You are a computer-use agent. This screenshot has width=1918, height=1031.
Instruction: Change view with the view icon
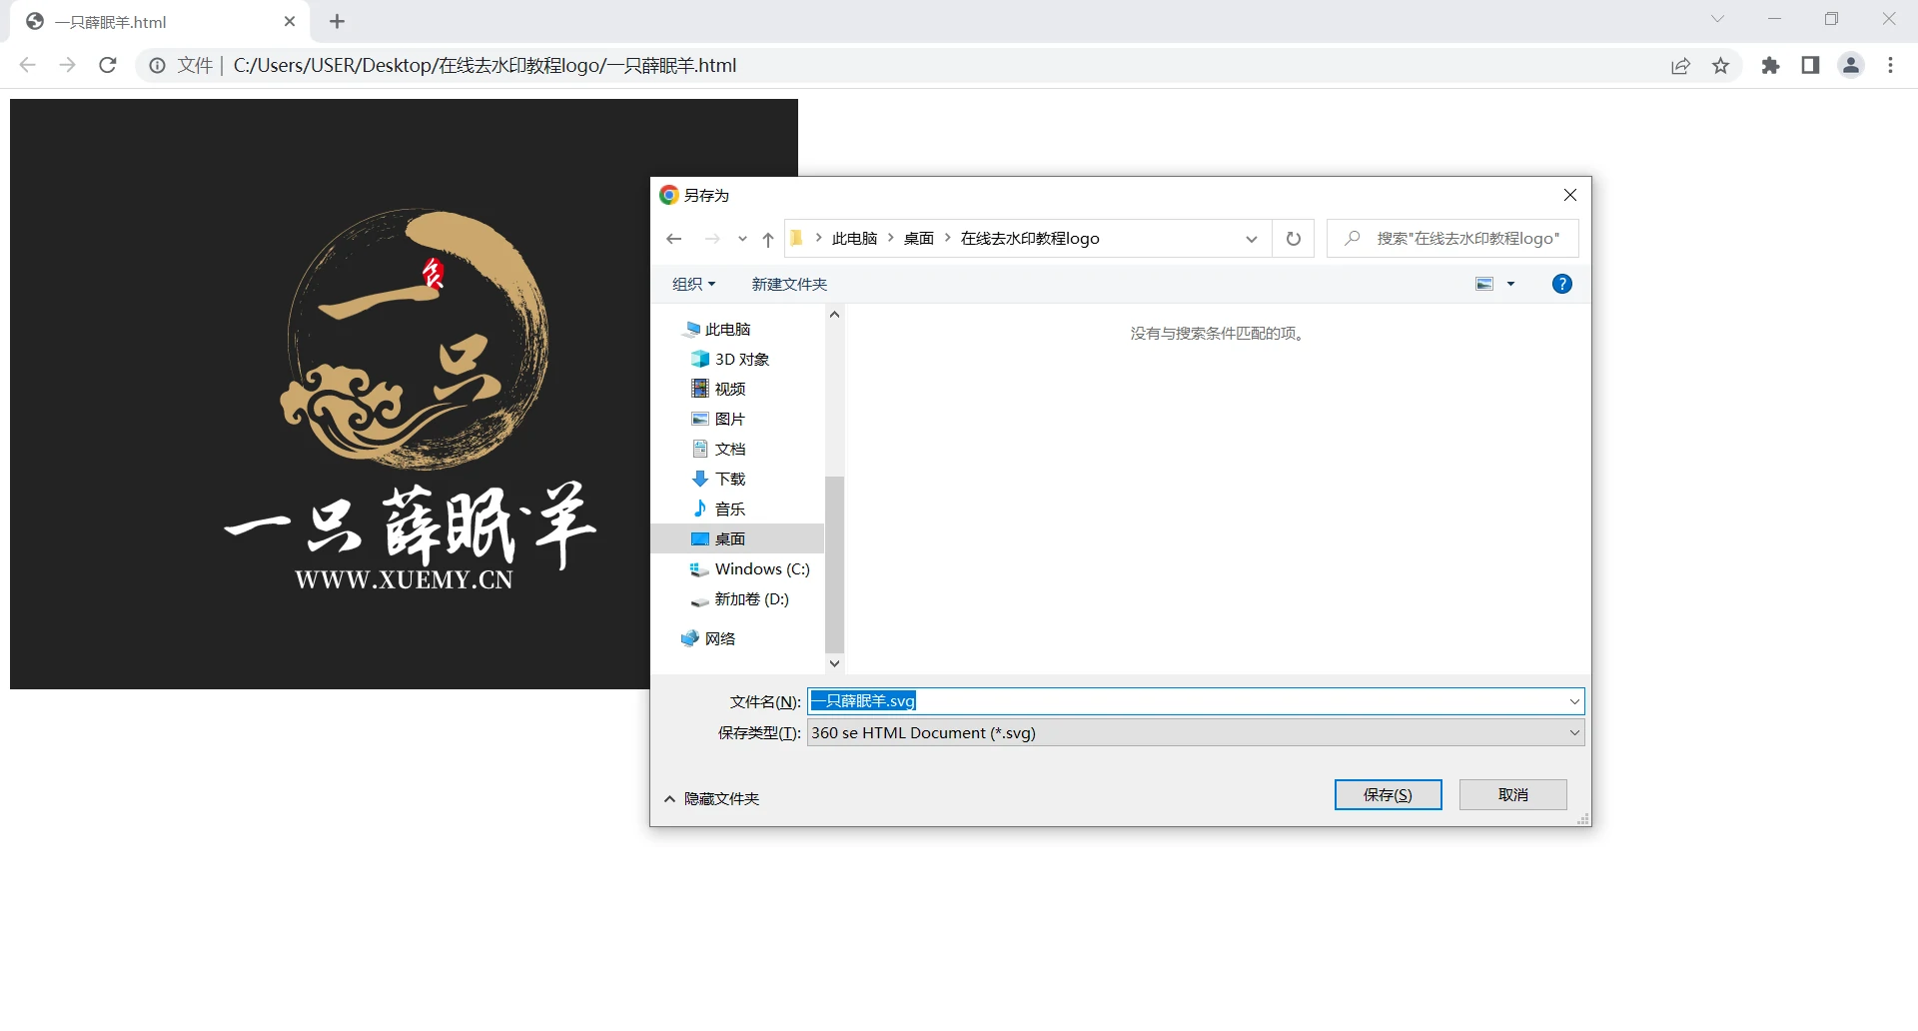click(1484, 284)
